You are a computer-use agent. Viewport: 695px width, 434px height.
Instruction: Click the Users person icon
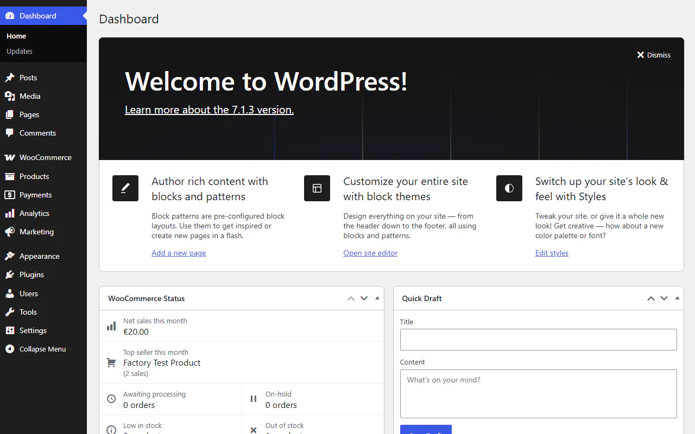(10, 293)
